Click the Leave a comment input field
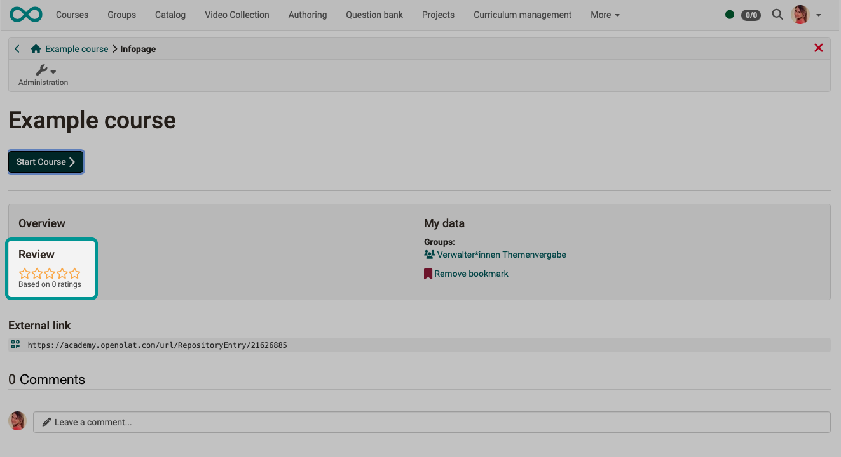This screenshot has height=457, width=841. (x=254, y=421)
